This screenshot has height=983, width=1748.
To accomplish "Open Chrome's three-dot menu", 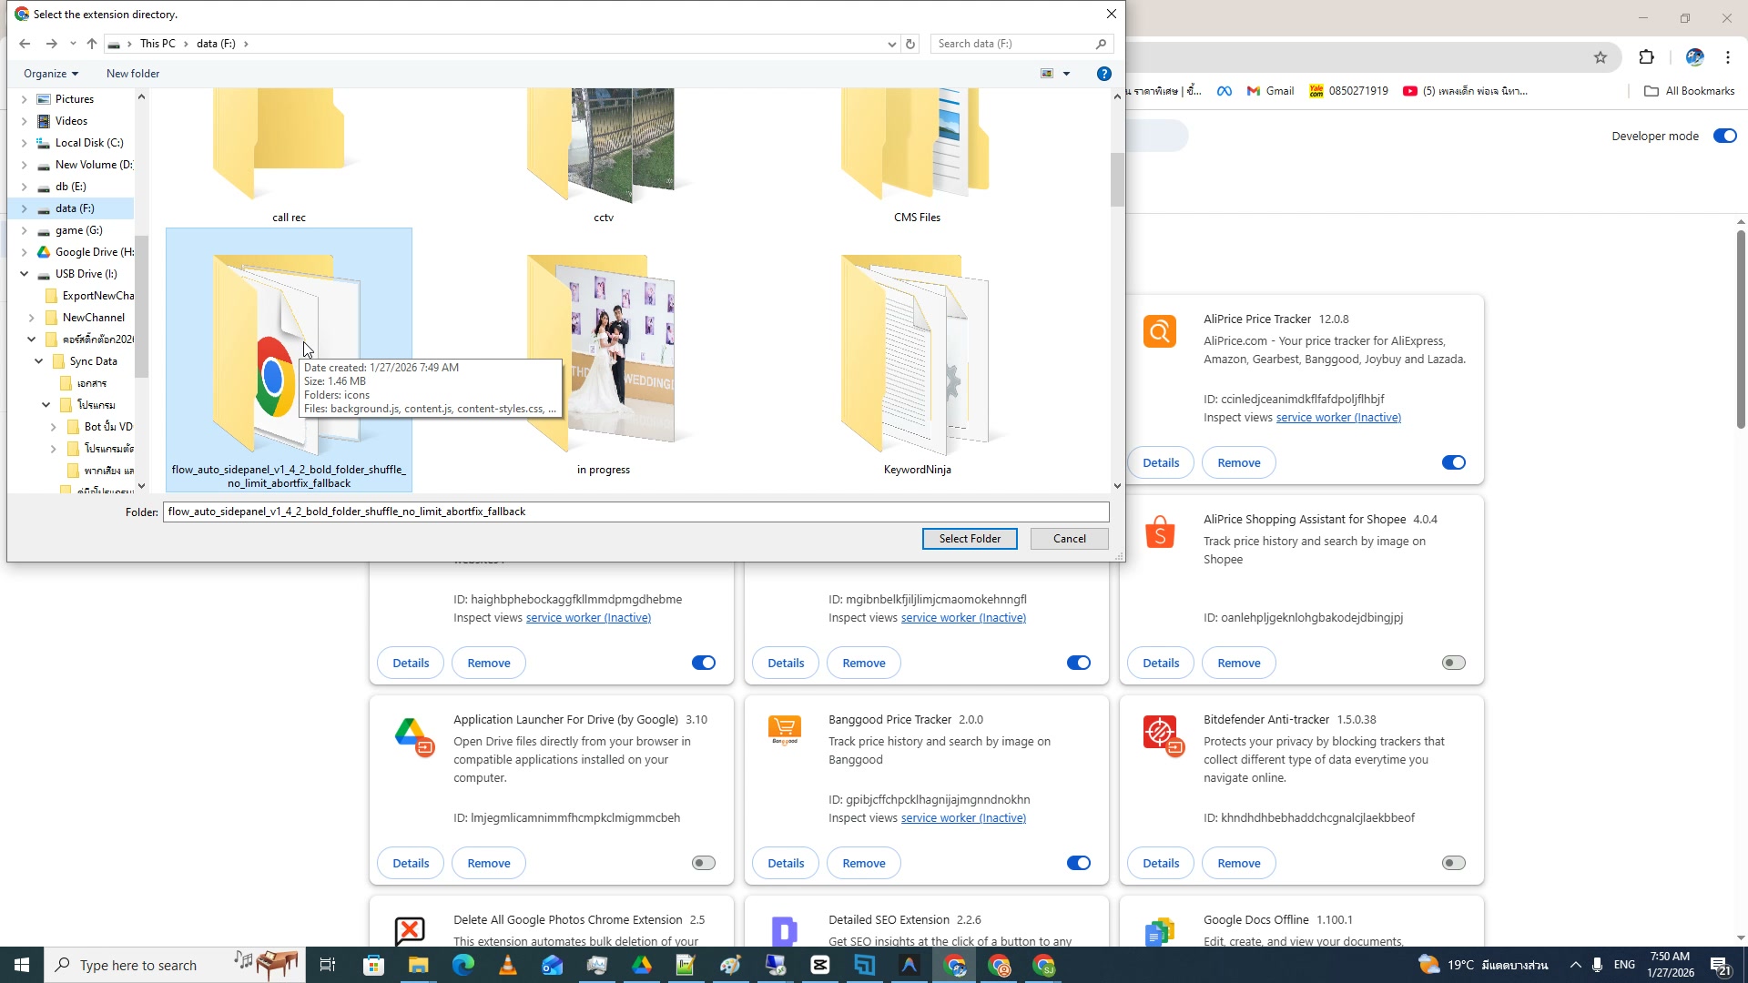I will click(1727, 56).
